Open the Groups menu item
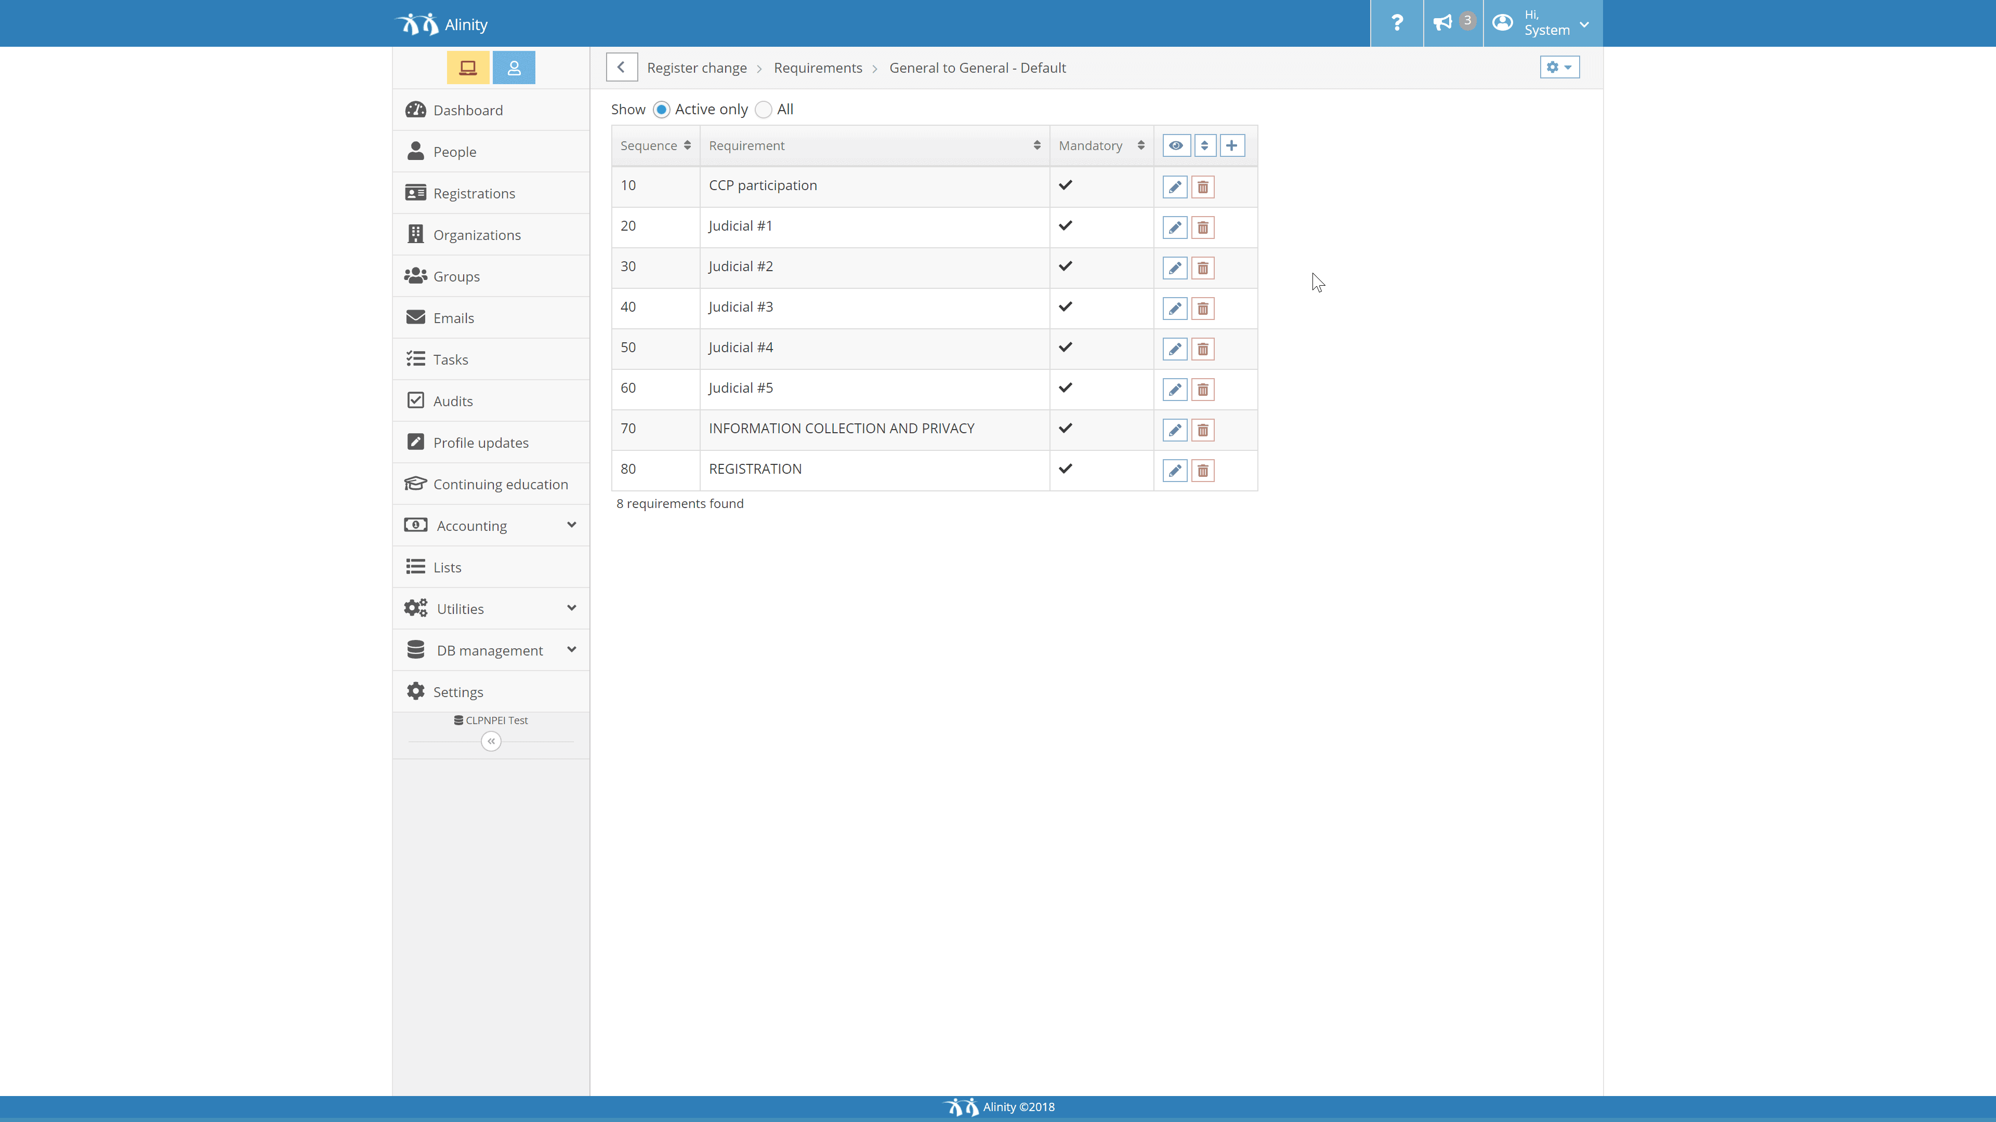 click(491, 276)
